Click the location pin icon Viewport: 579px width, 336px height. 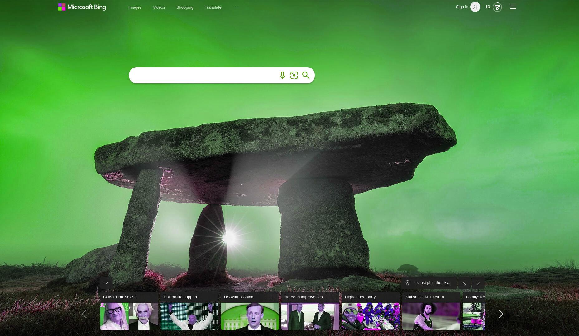(407, 283)
